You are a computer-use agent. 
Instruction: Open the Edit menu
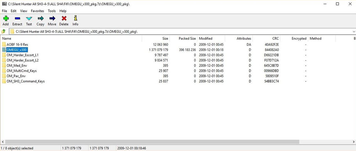tap(14, 11)
